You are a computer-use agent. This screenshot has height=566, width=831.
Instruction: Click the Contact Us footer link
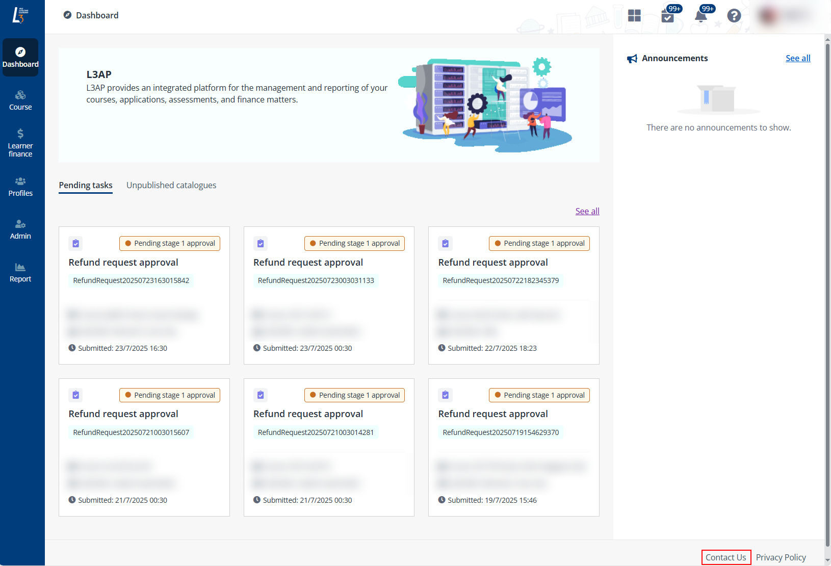pyautogui.click(x=725, y=557)
